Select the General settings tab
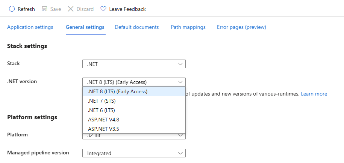The width and height of the screenshot is (344, 163). pyautogui.click(x=85, y=27)
